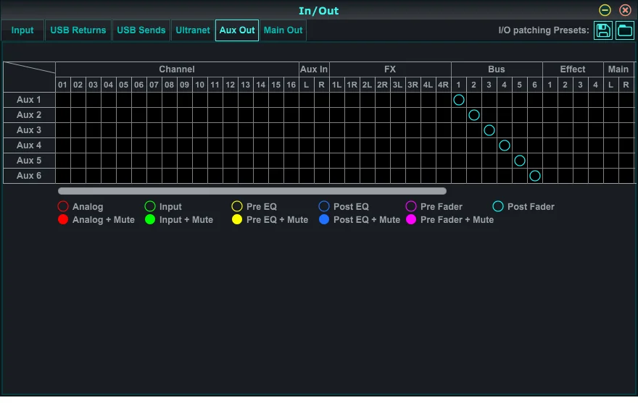The image size is (638, 403).
Task: Click the Channel group header
Action: click(177, 69)
